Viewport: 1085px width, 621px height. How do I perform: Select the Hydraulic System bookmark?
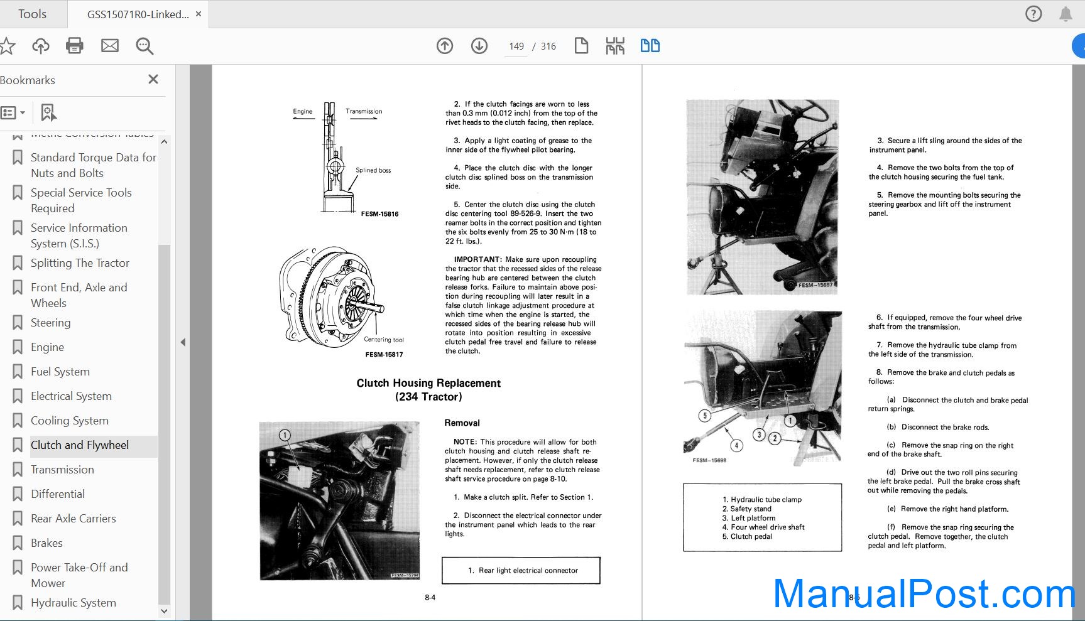(74, 603)
